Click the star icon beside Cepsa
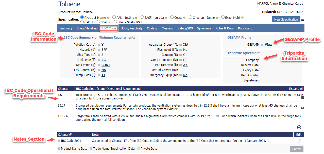This screenshot has width=324, height=154. 184,18
